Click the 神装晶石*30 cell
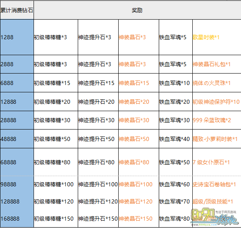Viewport: 241px width, 228px height. point(139,120)
